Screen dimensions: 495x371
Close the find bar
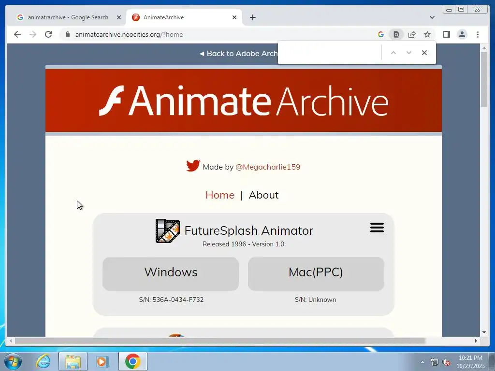click(424, 53)
